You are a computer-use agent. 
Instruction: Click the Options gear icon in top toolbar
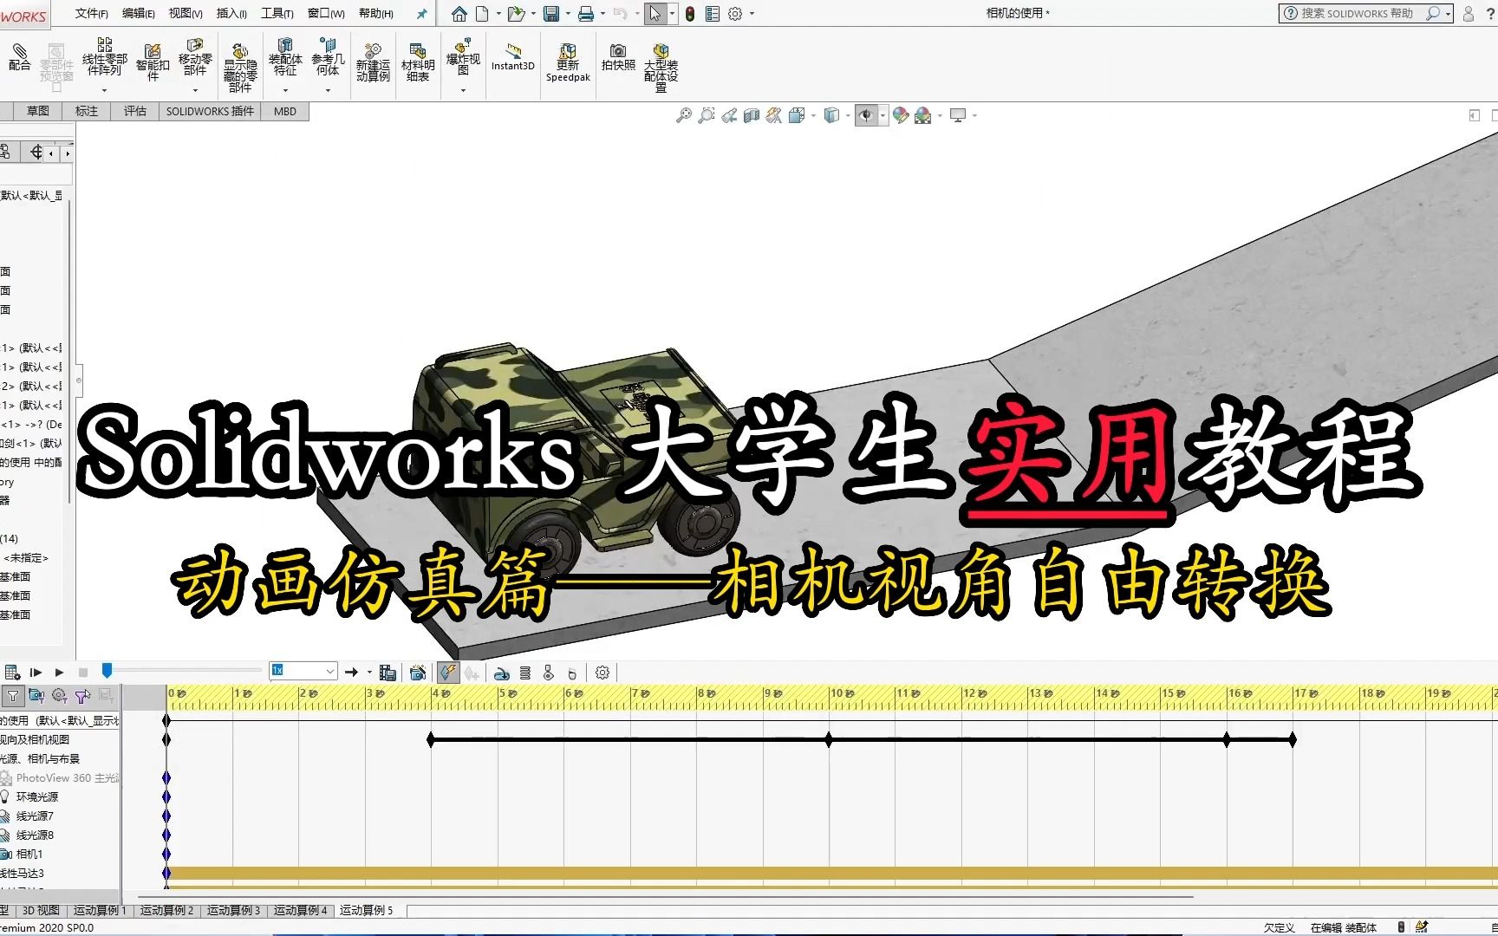(735, 14)
